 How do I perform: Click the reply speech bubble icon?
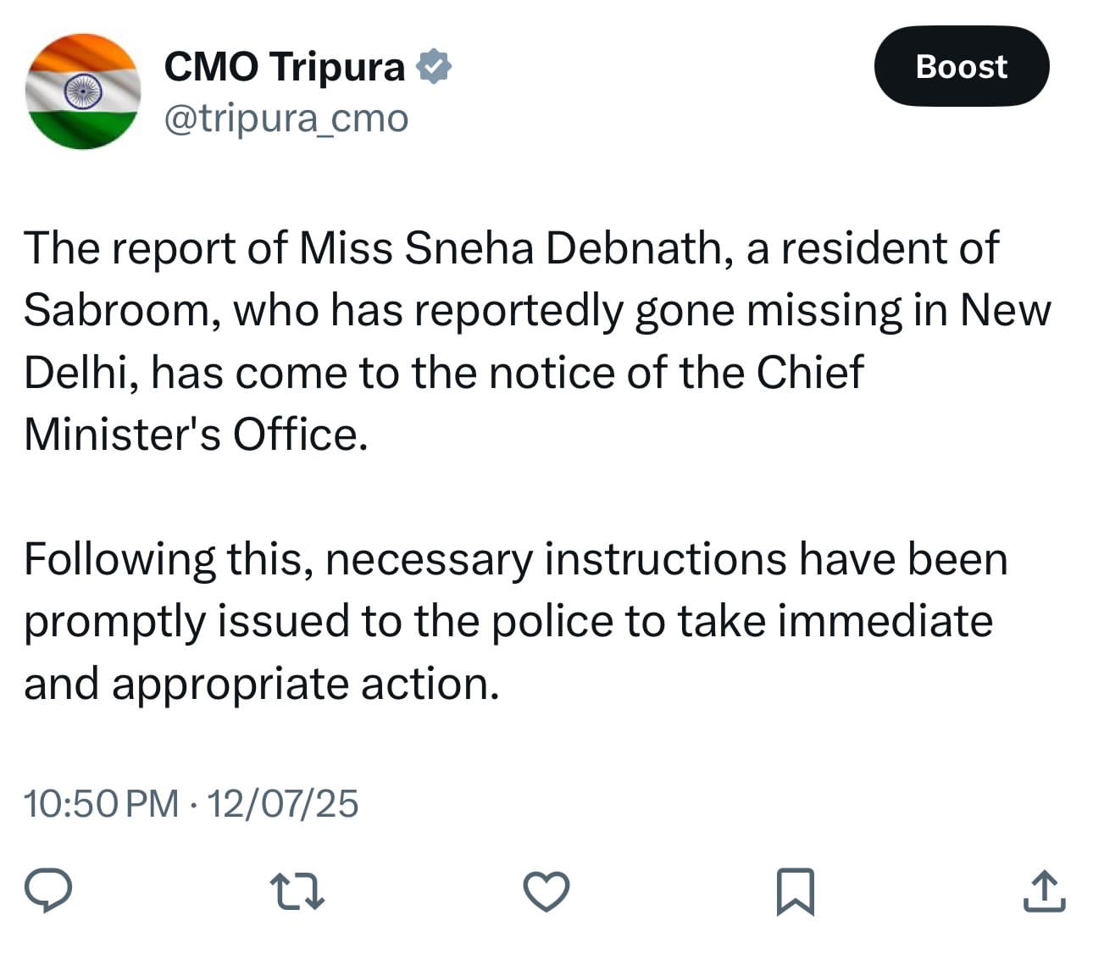(47, 890)
